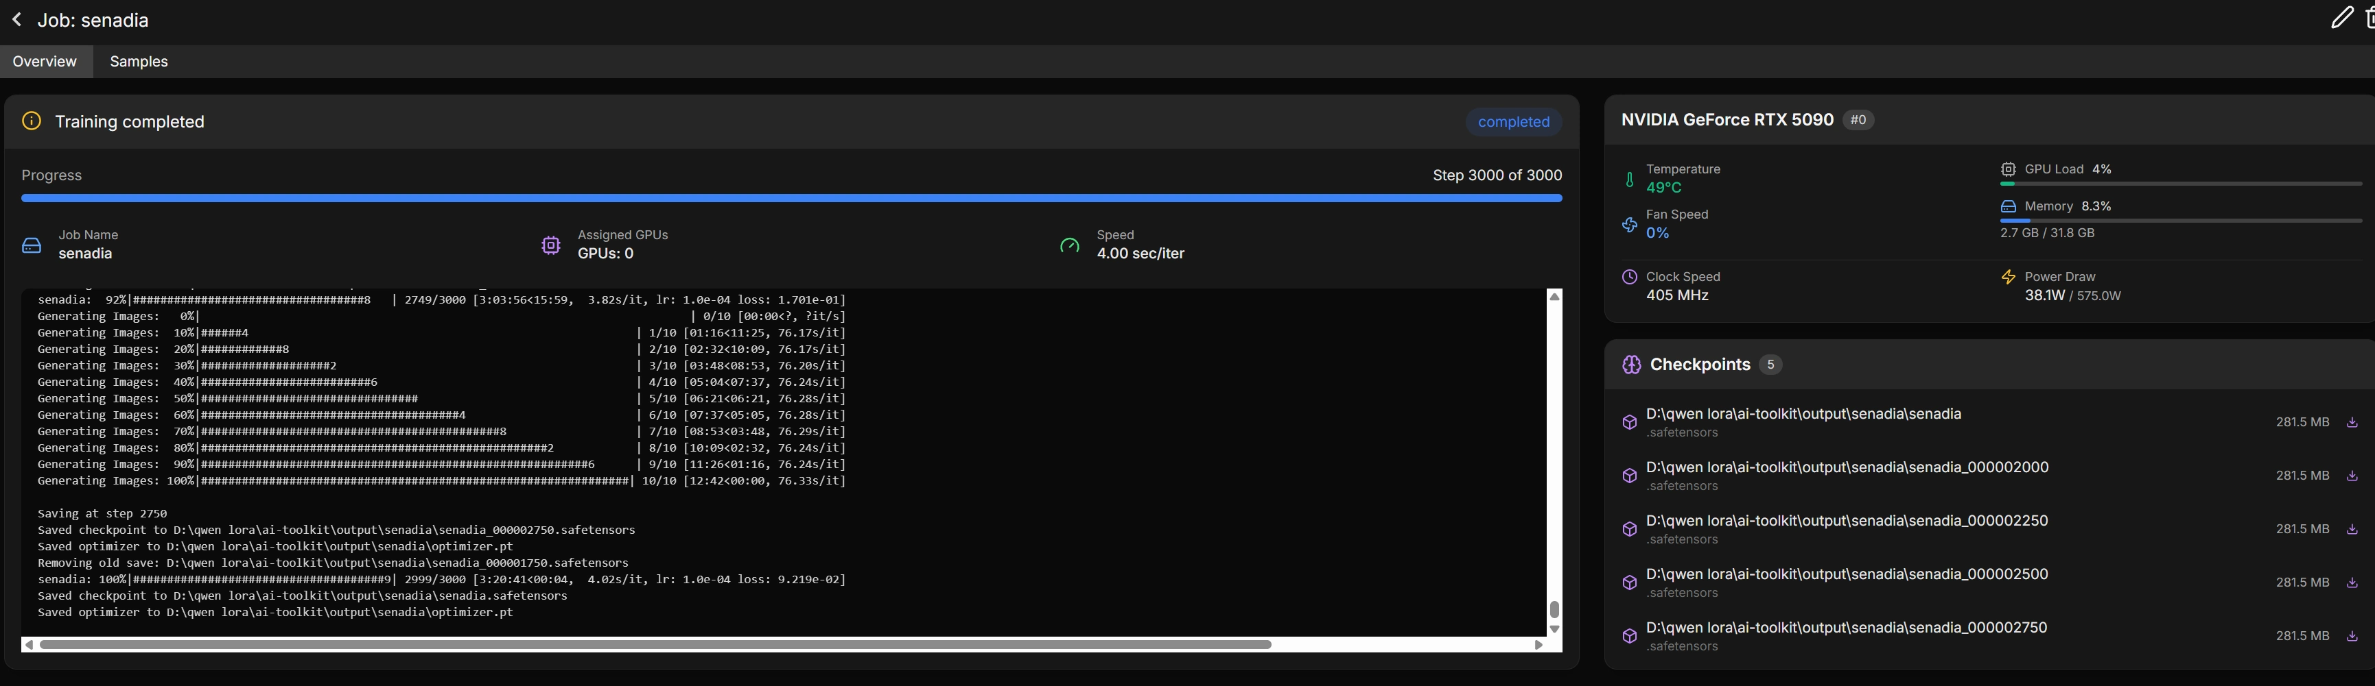Download the senadia_000002000 checkpoint

pyautogui.click(x=2352, y=476)
